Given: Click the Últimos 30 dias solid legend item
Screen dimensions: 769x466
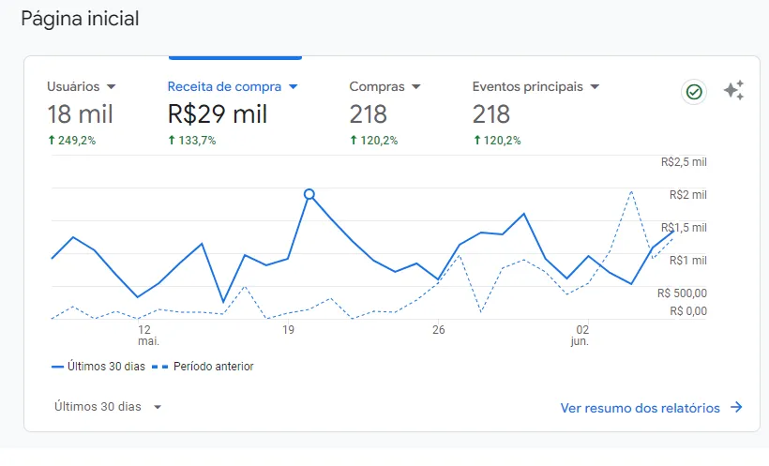Looking at the screenshot, I should (x=98, y=367).
